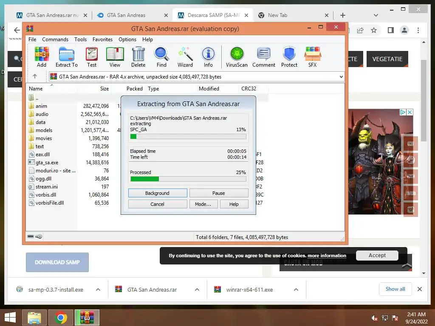This screenshot has height=326, width=435.
Task: Click the SPC_GA file progress bar
Action: (188, 136)
